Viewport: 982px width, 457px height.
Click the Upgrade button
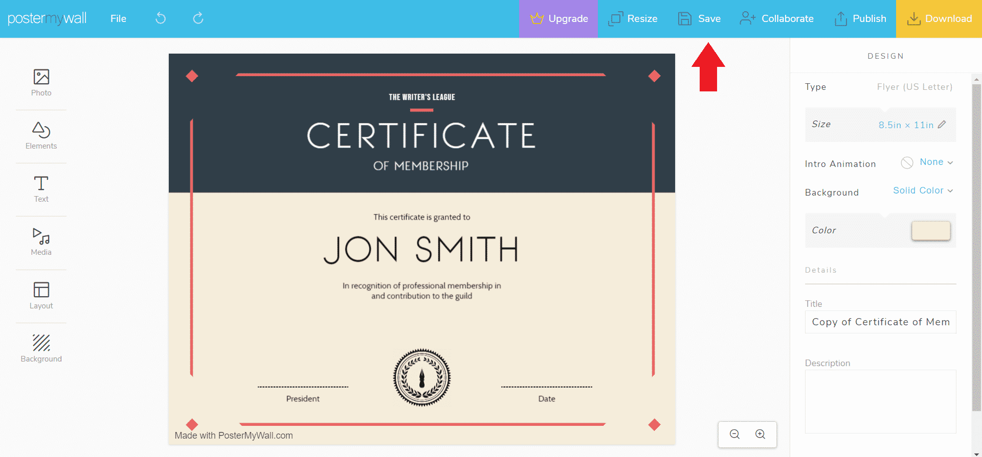(559, 19)
